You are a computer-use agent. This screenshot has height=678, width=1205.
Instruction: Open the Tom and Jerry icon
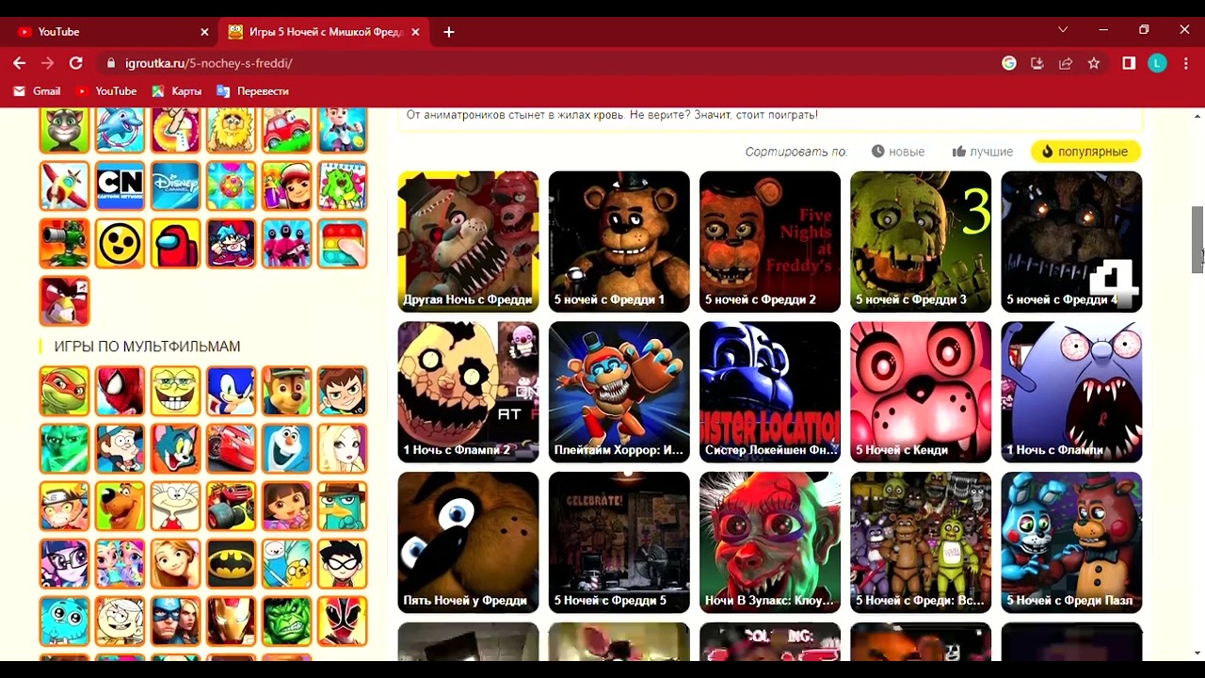click(175, 448)
